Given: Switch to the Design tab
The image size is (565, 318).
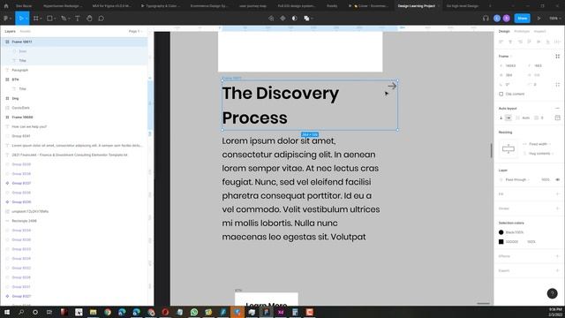Looking at the screenshot, I should [x=504, y=32].
